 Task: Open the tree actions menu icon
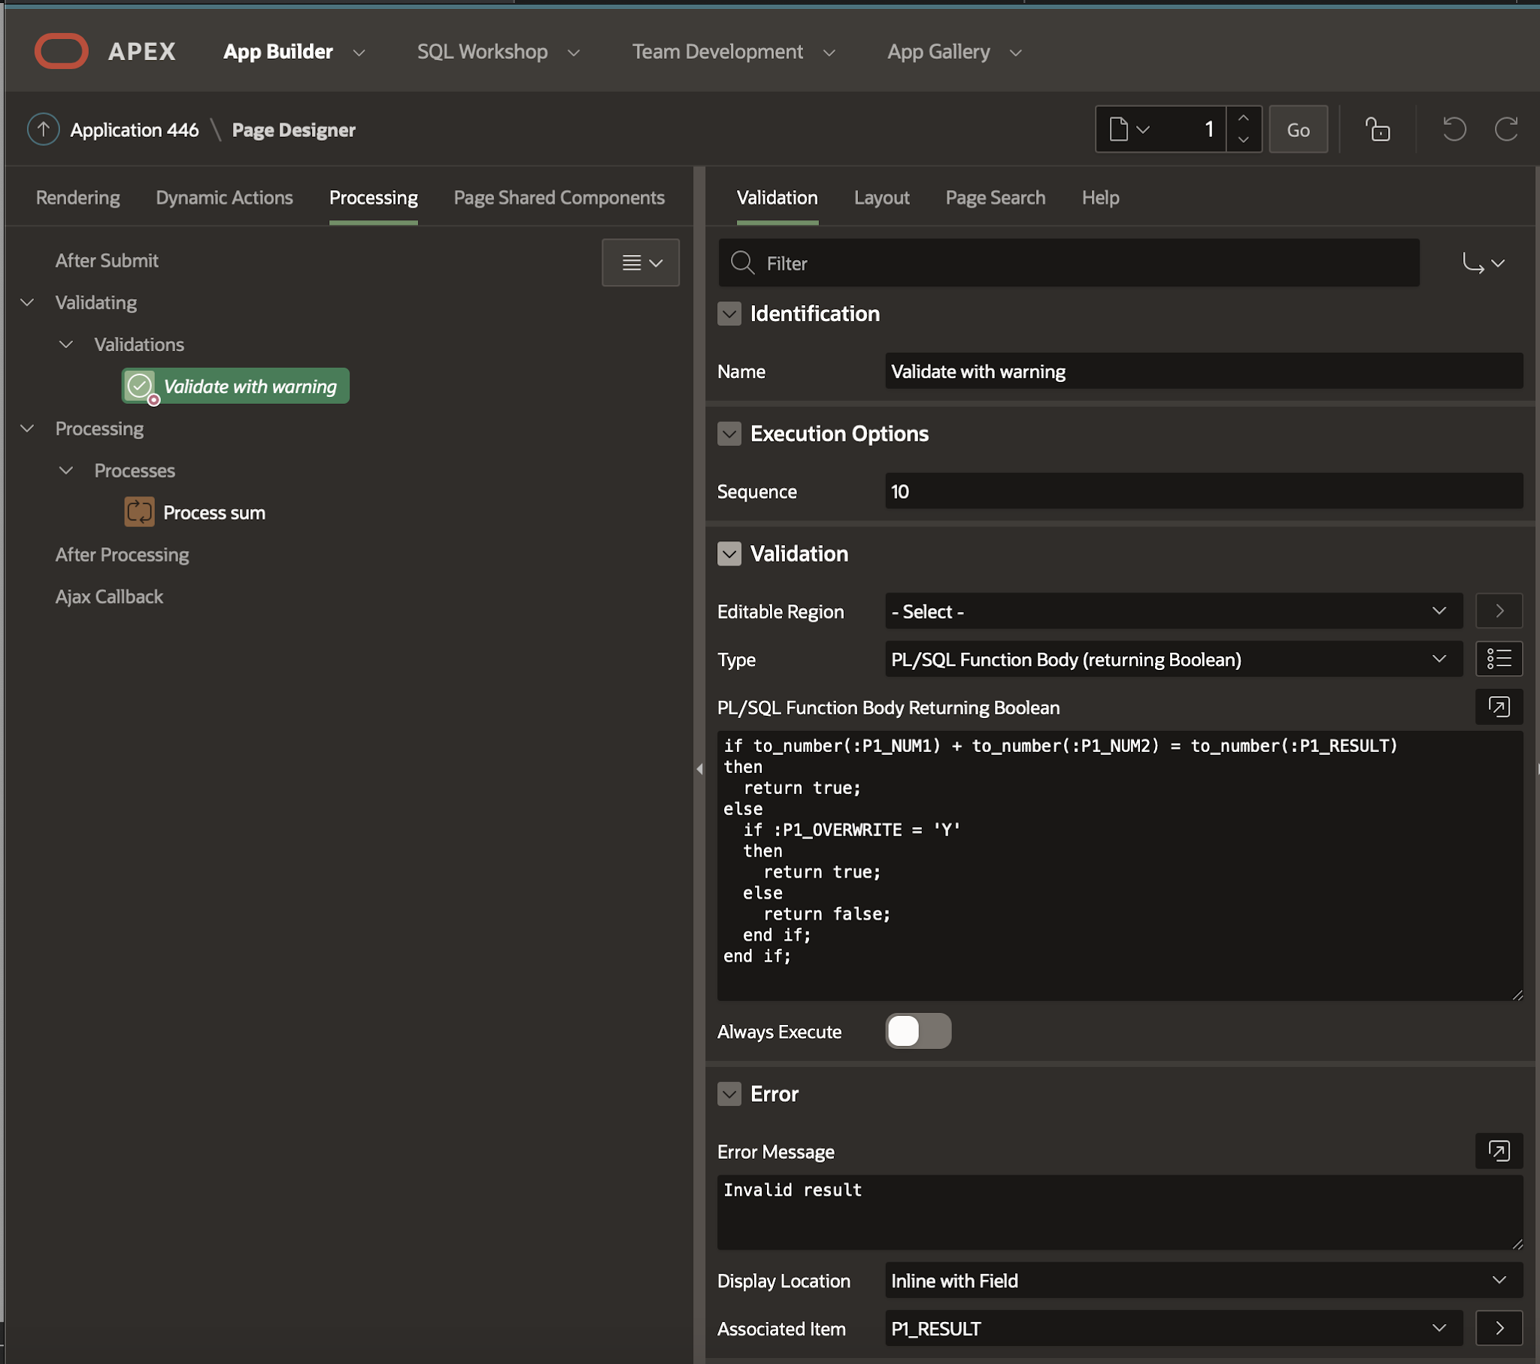coord(641,262)
